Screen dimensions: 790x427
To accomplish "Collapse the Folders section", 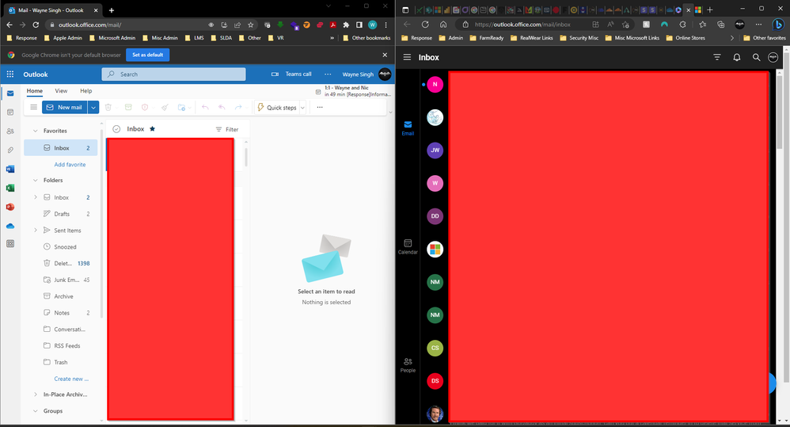I will 36,180.
